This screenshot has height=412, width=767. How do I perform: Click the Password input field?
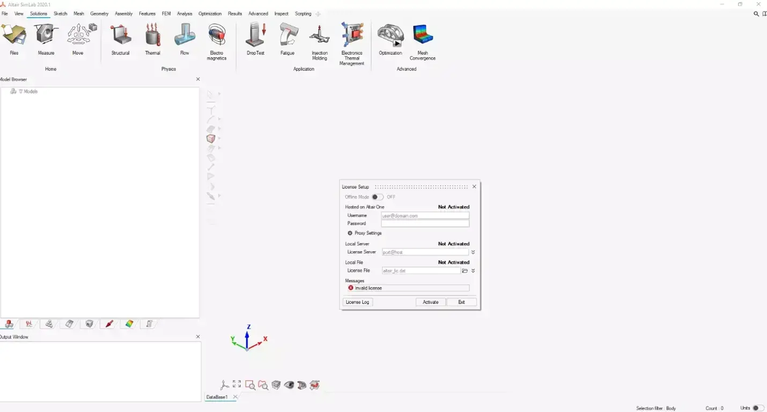[425, 224]
